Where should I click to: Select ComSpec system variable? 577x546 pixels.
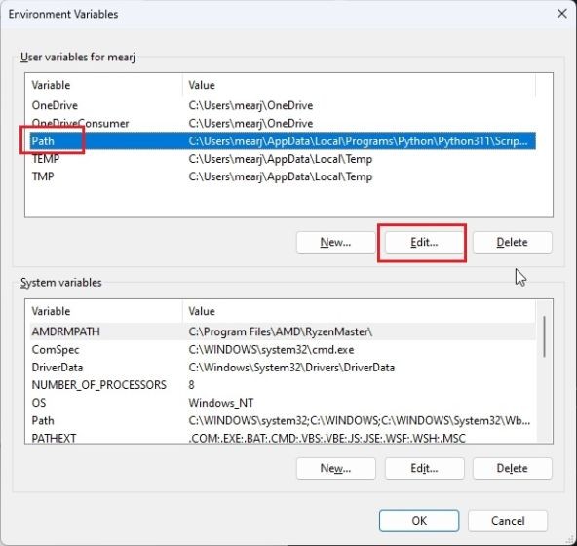pos(283,349)
